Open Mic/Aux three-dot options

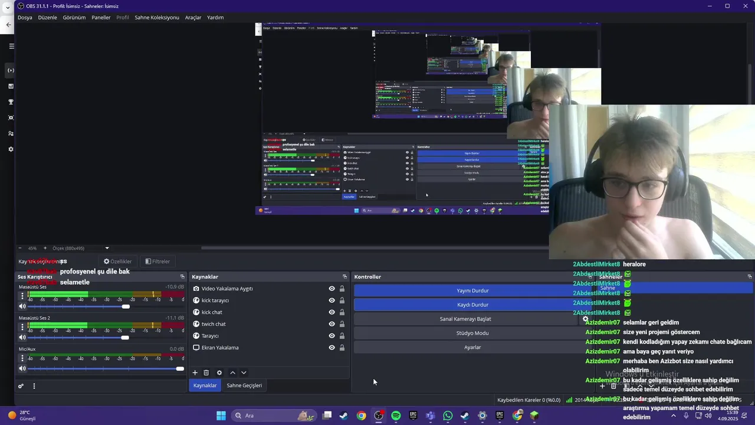click(x=22, y=358)
